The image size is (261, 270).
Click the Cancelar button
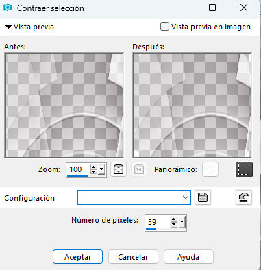pyautogui.click(x=133, y=257)
